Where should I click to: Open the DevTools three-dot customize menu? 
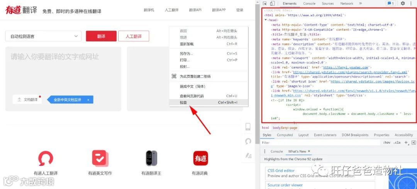[411, 3]
